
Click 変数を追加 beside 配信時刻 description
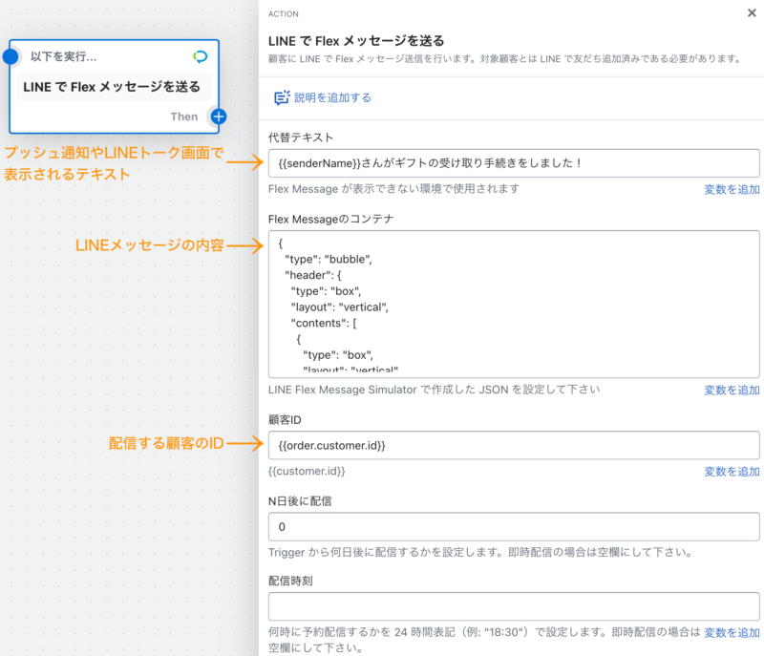[732, 633]
